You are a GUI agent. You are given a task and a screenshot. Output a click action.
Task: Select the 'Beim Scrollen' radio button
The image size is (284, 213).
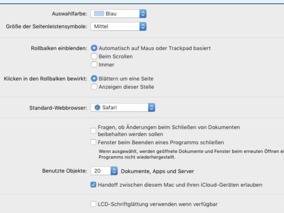point(94,56)
